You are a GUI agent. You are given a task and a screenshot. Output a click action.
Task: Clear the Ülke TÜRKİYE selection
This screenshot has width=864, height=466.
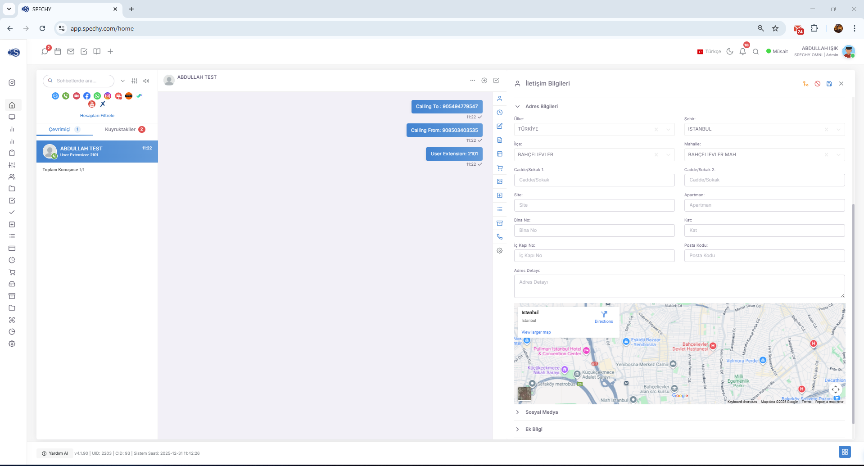(656, 129)
